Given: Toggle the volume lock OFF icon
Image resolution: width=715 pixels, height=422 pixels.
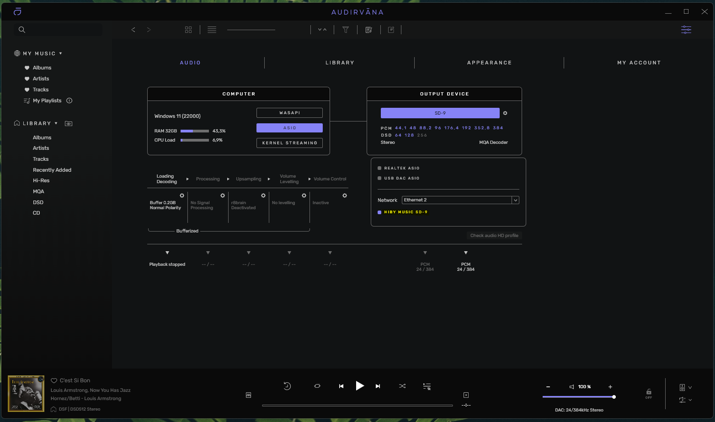Looking at the screenshot, I should 649,394.
